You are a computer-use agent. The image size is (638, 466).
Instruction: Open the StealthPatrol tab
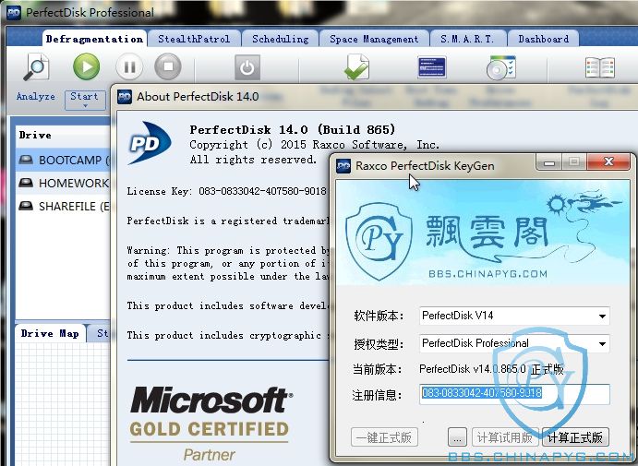[x=194, y=39]
